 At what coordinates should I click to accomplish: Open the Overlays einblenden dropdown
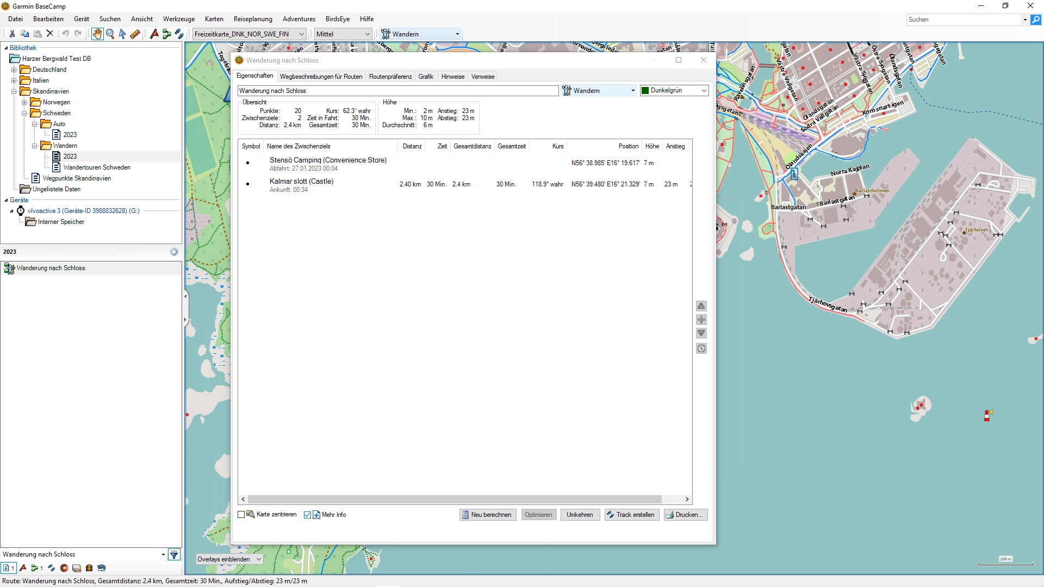[x=228, y=559]
